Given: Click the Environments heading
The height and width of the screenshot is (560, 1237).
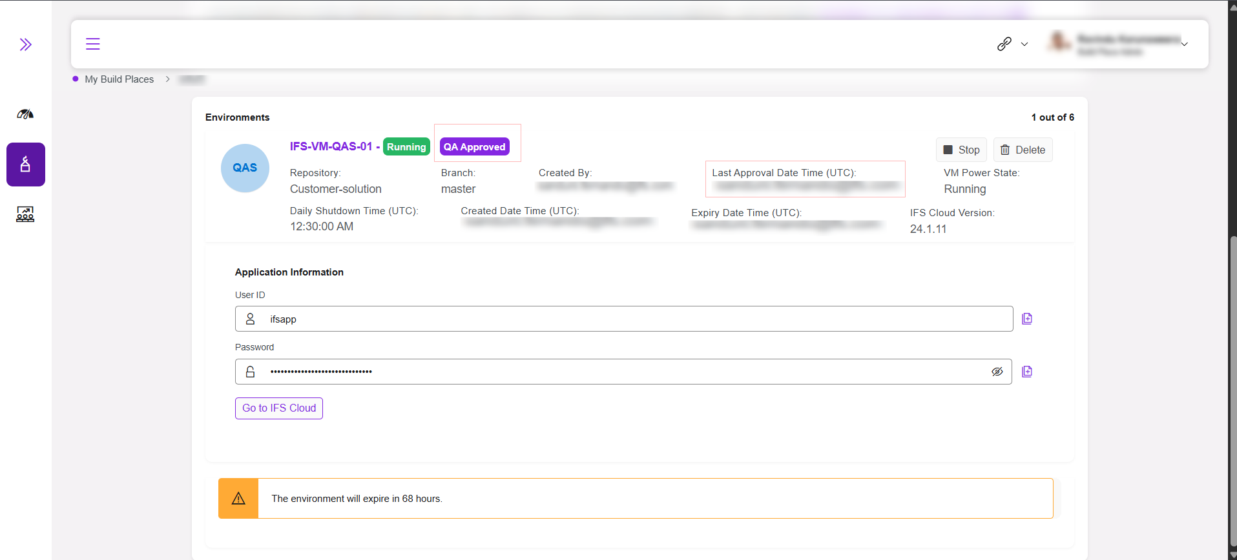Looking at the screenshot, I should 238,117.
